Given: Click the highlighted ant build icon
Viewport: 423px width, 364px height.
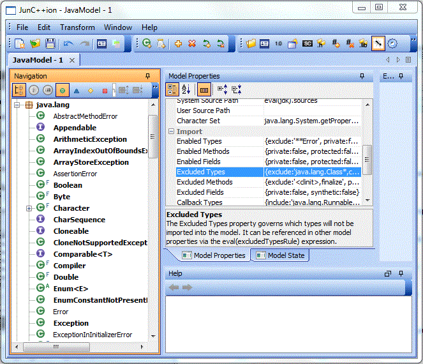Looking at the screenshot, I should [x=378, y=43].
